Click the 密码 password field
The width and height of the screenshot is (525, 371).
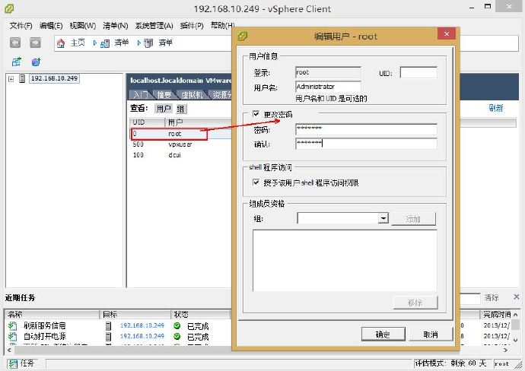(366, 129)
